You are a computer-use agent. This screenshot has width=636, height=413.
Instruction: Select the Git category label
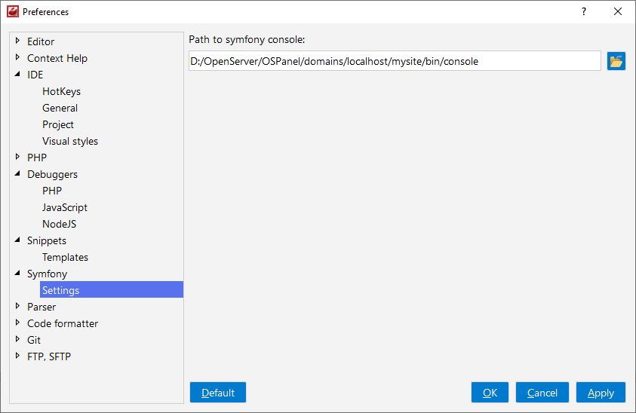[34, 340]
